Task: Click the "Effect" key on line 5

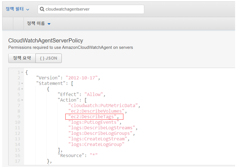Action: [x=68, y=95]
